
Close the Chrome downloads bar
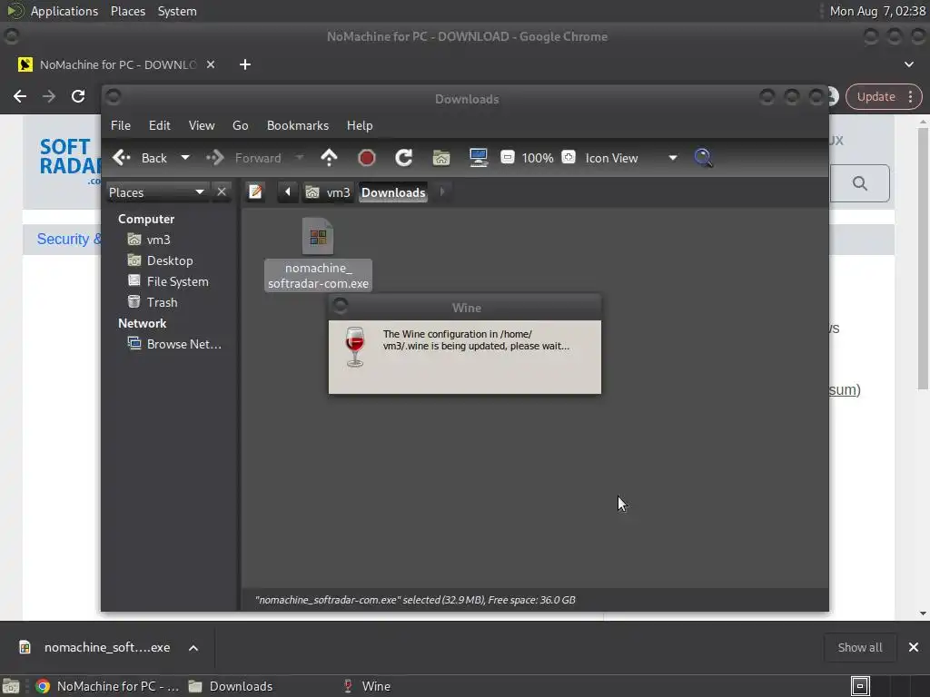[914, 647]
